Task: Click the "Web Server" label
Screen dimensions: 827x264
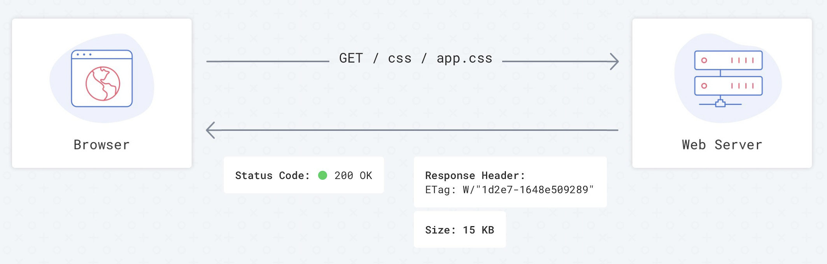Action: click(722, 145)
